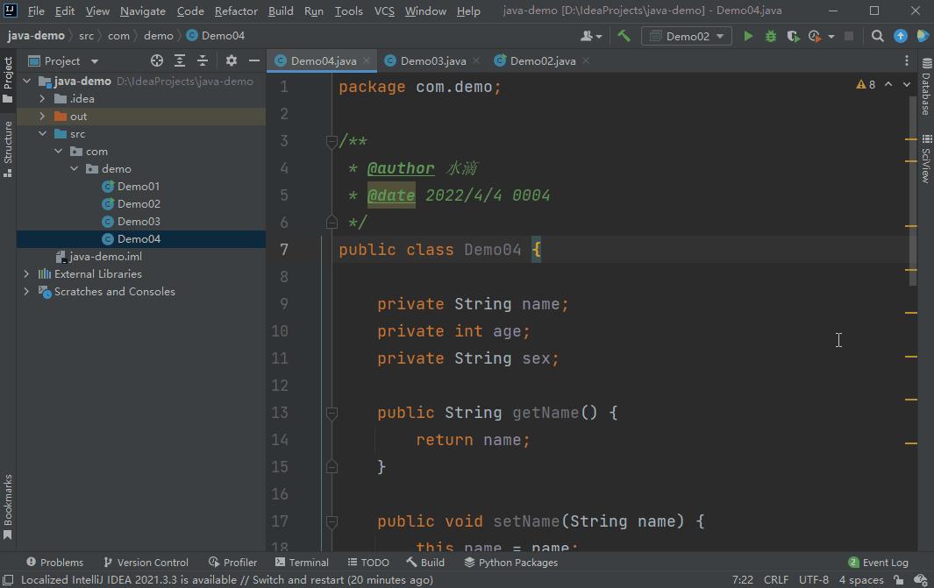
Task: Open Search Everywhere with the magnifier icon
Action: 877,36
